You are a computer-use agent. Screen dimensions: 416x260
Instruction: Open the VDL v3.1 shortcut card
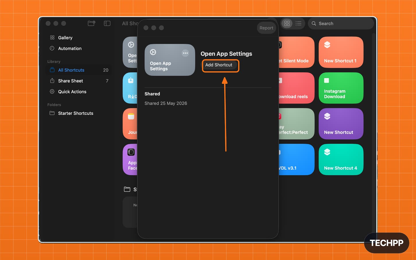tap(296, 159)
